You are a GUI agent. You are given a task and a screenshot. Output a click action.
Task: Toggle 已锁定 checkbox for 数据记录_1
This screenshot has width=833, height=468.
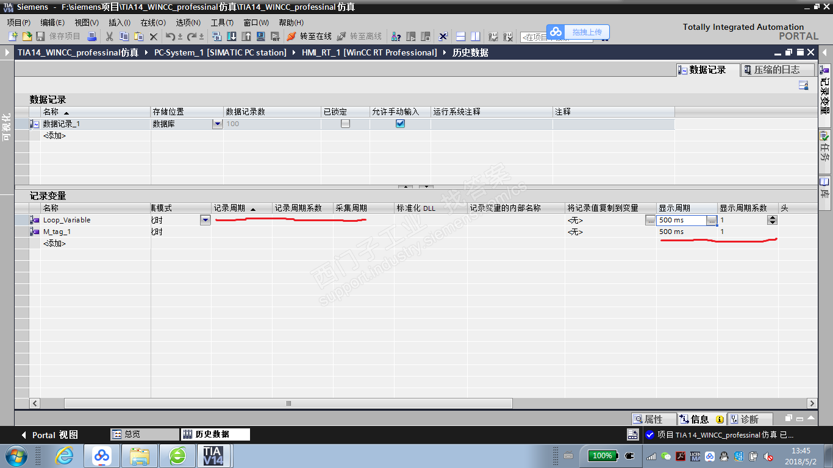point(345,124)
